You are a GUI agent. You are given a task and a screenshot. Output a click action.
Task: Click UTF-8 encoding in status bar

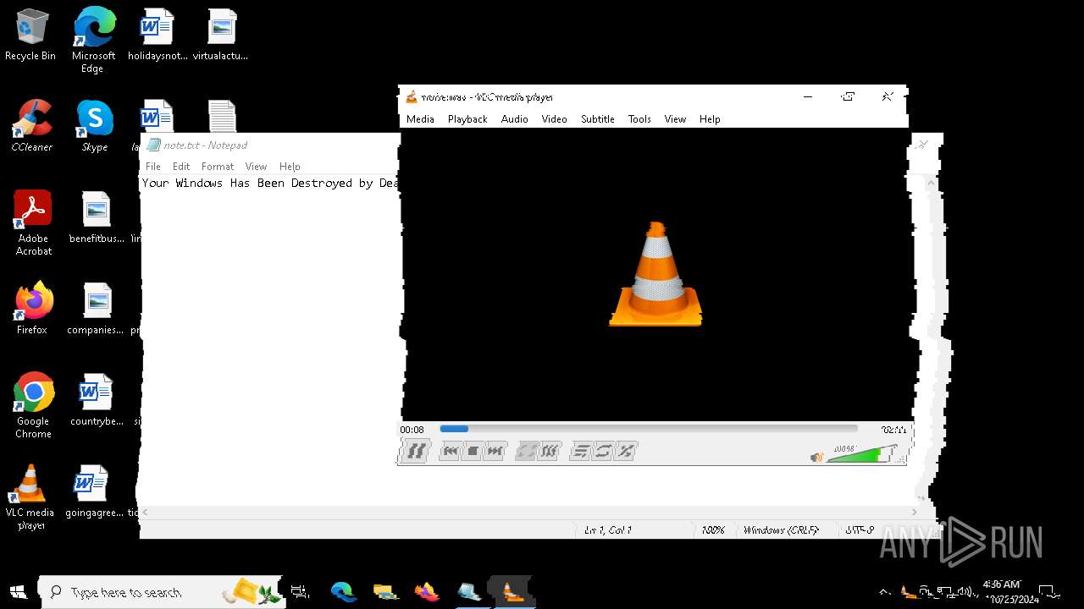click(x=859, y=530)
